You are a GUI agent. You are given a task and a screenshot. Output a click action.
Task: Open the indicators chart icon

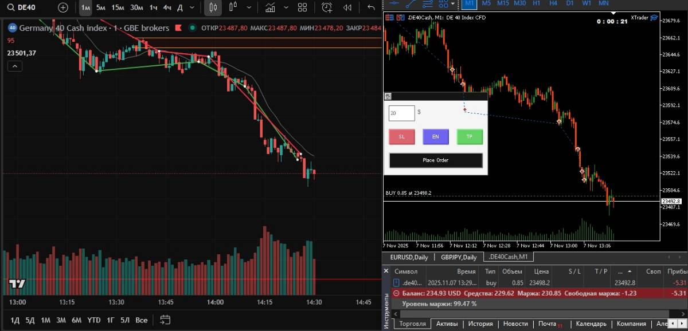pos(269,7)
